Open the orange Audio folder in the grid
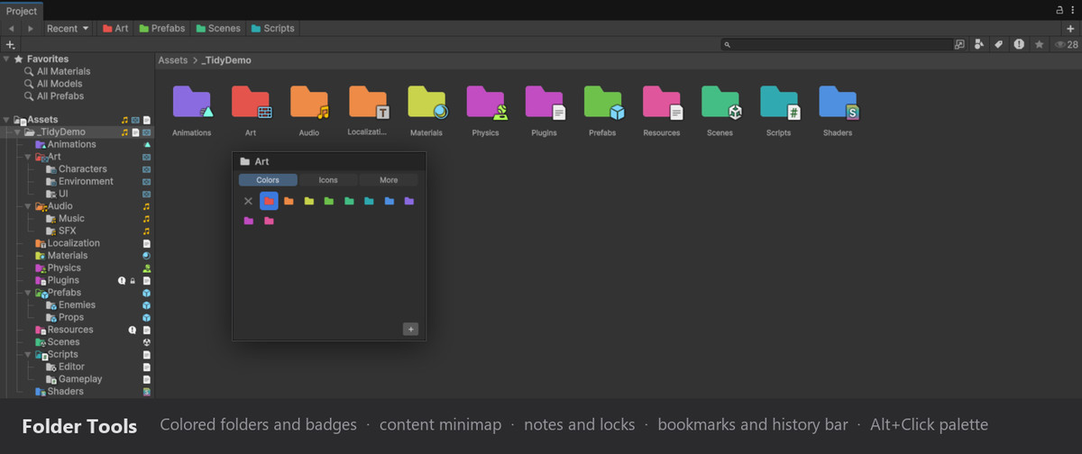 [x=309, y=103]
